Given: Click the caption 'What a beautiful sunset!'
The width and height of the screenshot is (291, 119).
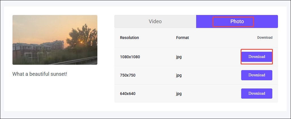Looking at the screenshot, I should click(x=40, y=74).
